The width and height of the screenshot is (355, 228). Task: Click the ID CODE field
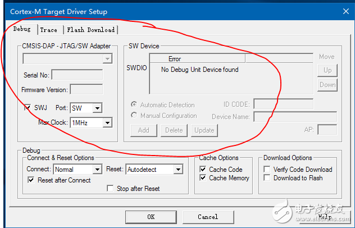coord(284,104)
